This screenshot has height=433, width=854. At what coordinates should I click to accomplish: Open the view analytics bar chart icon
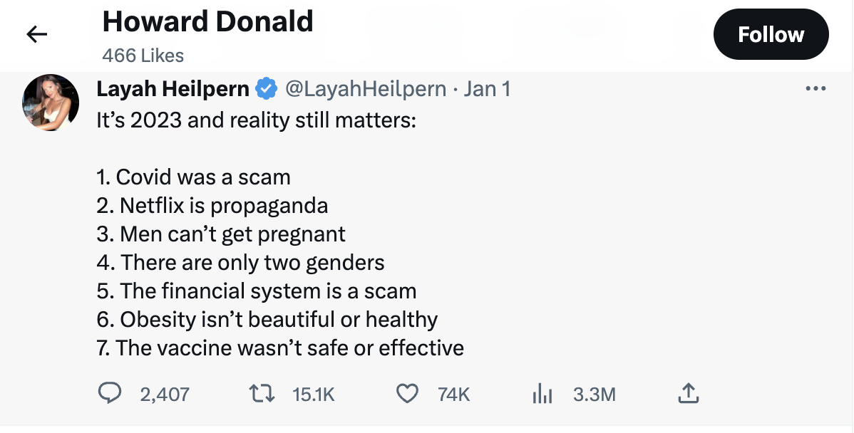[543, 394]
